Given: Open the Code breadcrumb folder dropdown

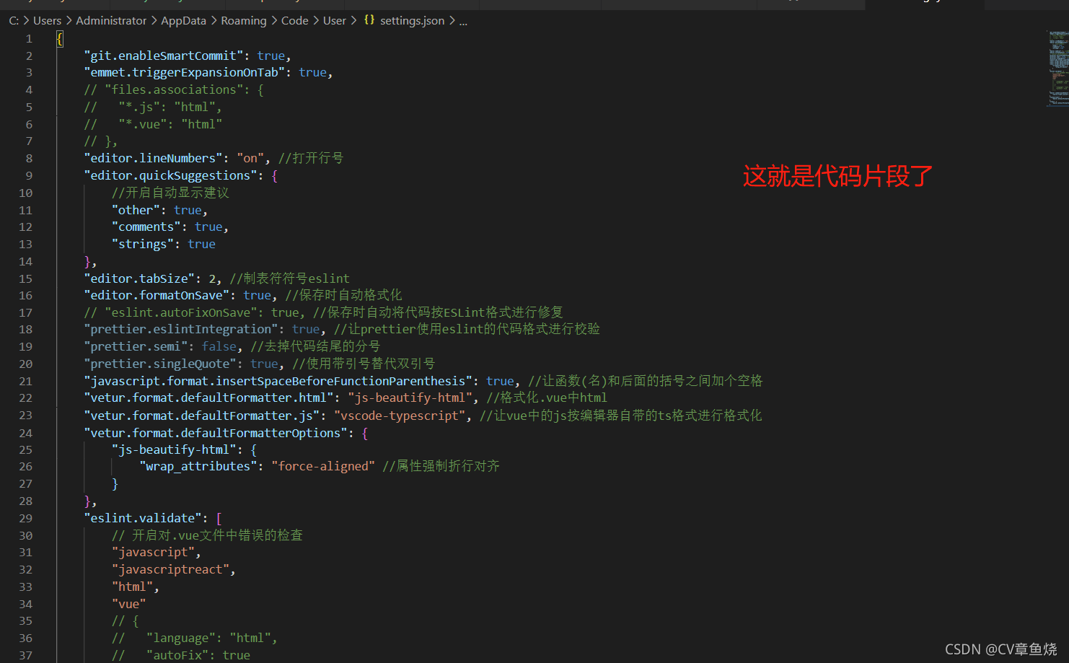Looking at the screenshot, I should (x=294, y=20).
